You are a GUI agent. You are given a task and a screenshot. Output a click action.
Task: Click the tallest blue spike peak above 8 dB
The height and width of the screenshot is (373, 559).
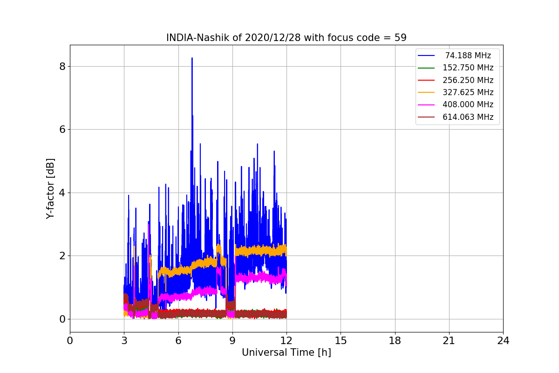coord(192,58)
